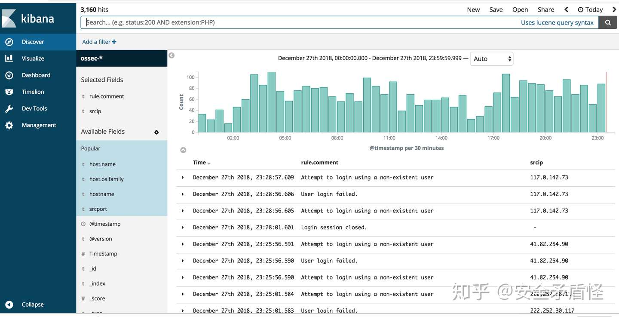
Task: Open the Management gear icon
Action: click(x=9, y=125)
